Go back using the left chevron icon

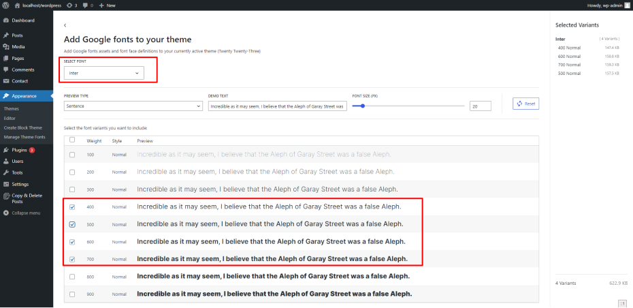pos(65,25)
